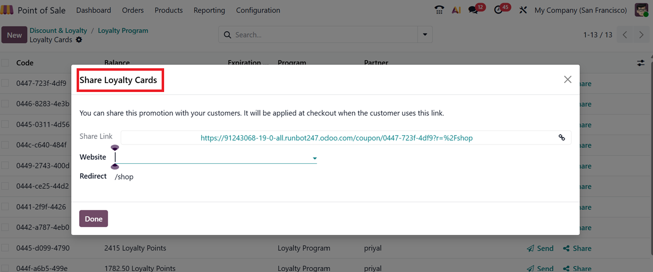The width and height of the screenshot is (653, 272).
Task: Expand the Website dropdown arrow
Action: click(x=314, y=158)
